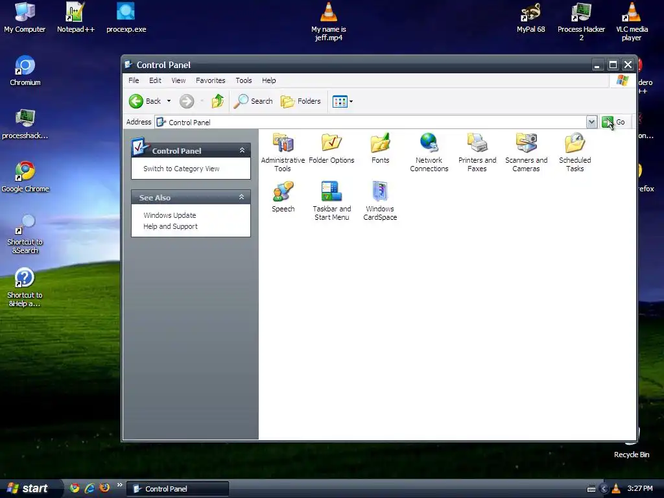
Task: Click Control Panel taskbar button
Action: (178, 489)
